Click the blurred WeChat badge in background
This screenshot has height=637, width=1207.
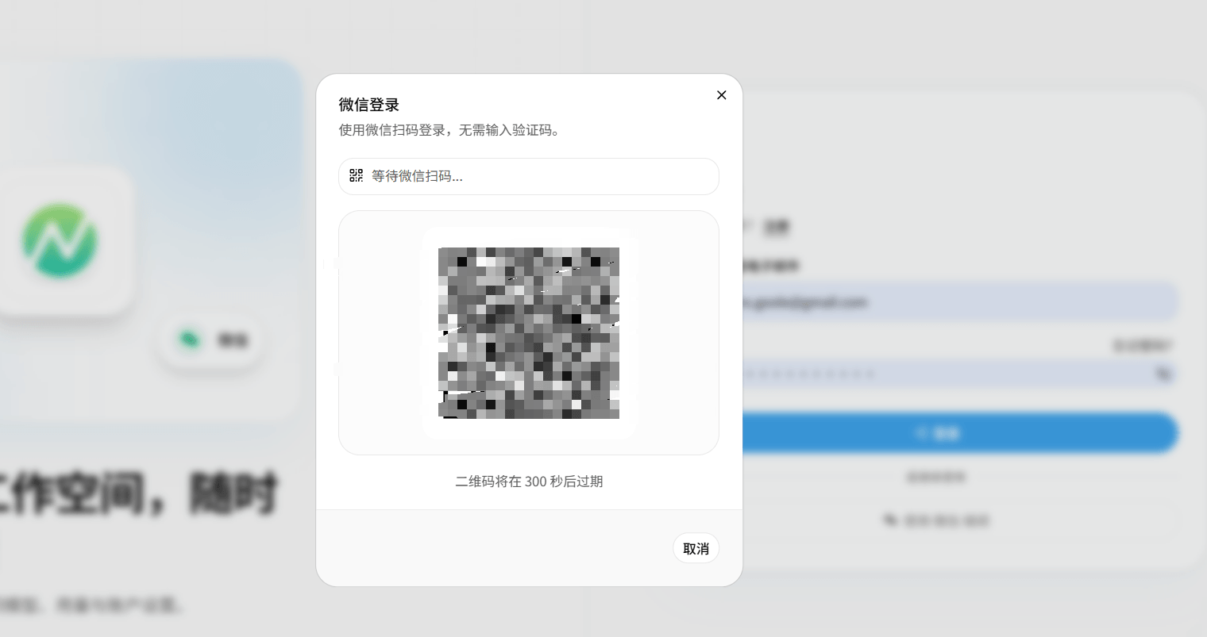211,340
